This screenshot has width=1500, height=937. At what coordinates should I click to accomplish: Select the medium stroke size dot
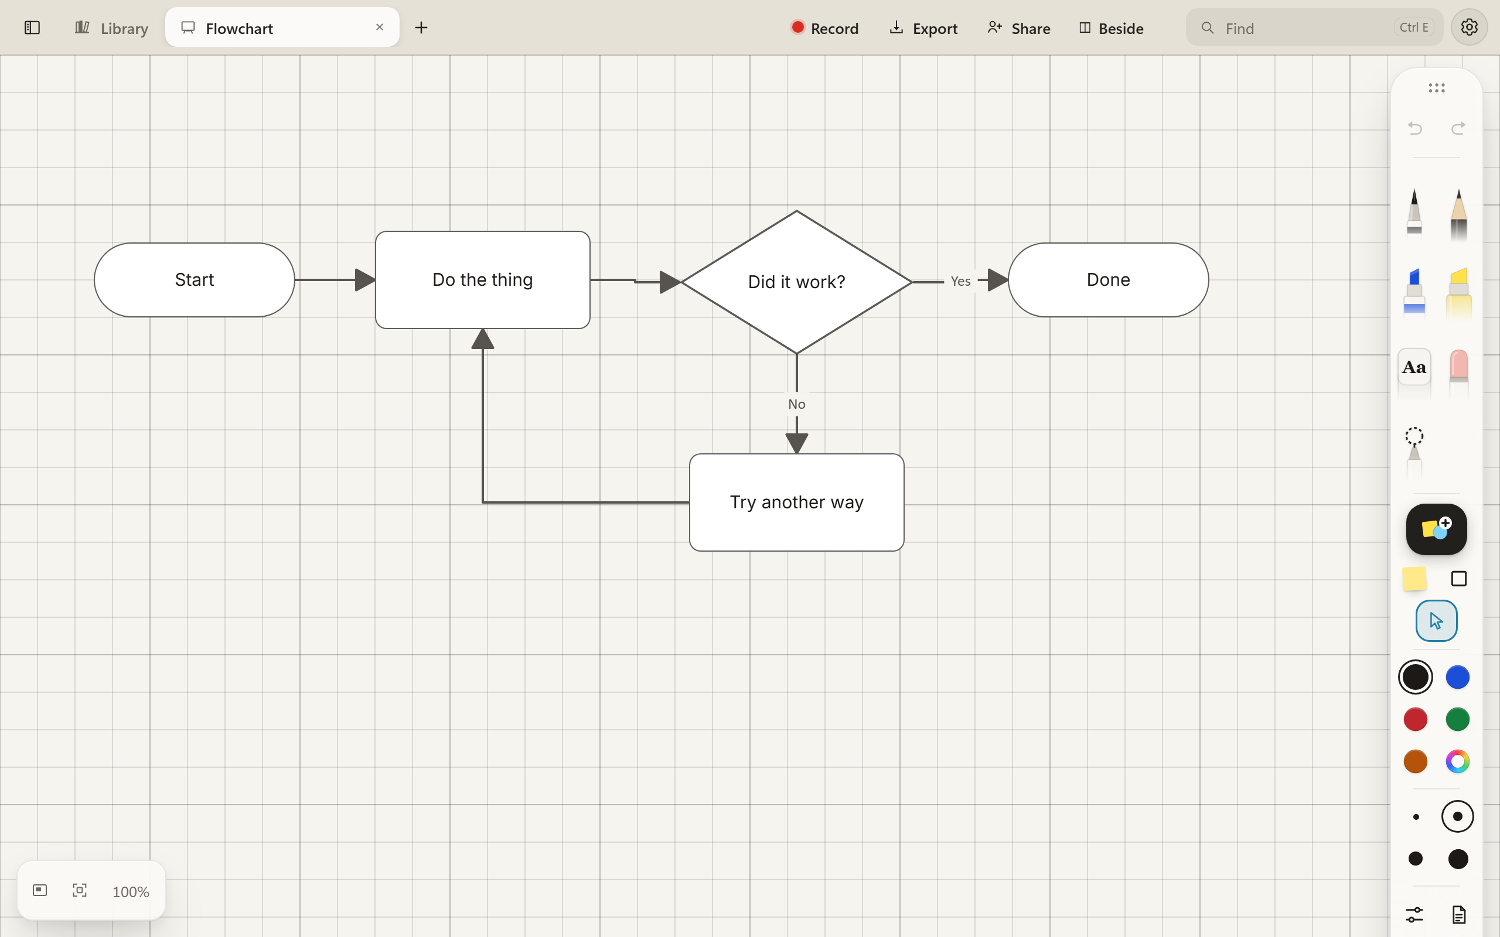tap(1415, 859)
